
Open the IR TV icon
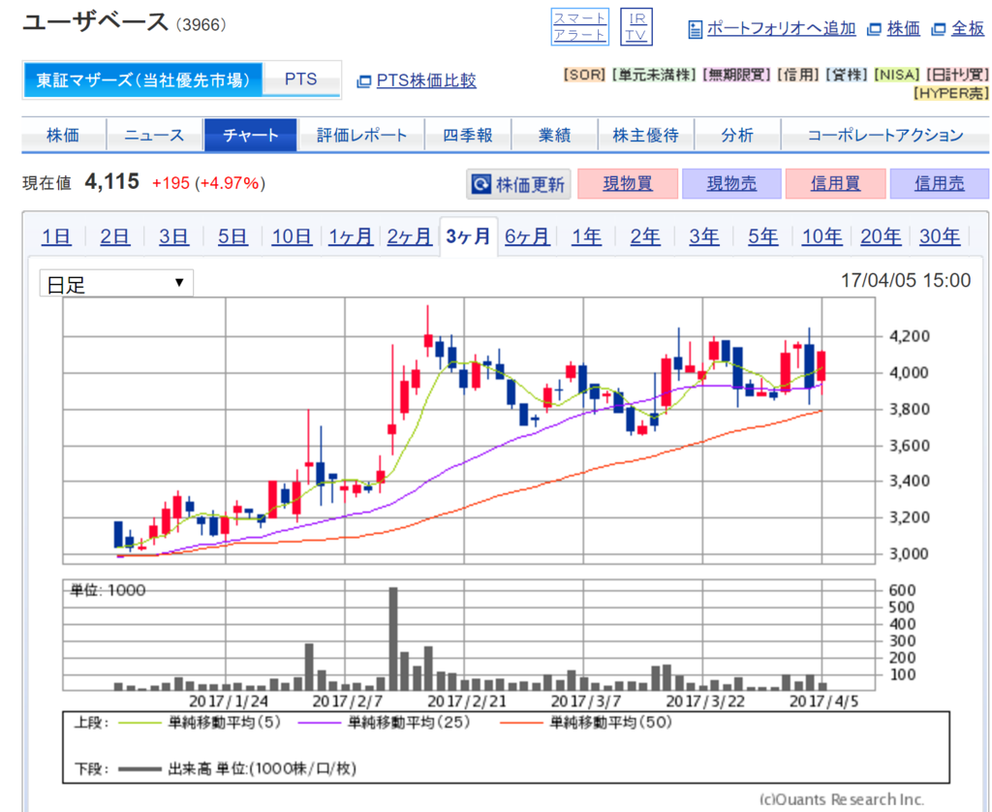pyautogui.click(x=635, y=26)
